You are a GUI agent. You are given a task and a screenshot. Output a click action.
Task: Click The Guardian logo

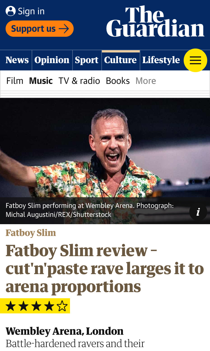(x=155, y=22)
